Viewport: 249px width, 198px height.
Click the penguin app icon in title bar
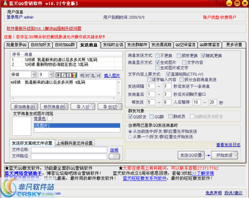coord(5,3)
